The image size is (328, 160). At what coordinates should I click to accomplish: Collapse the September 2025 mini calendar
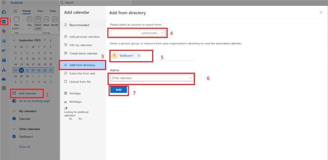pos(14,40)
